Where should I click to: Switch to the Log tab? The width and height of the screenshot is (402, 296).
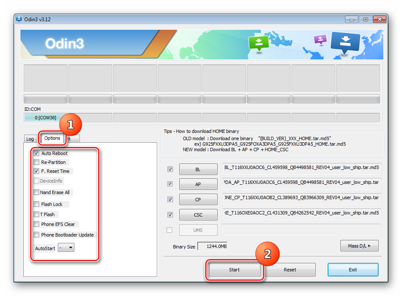point(30,139)
